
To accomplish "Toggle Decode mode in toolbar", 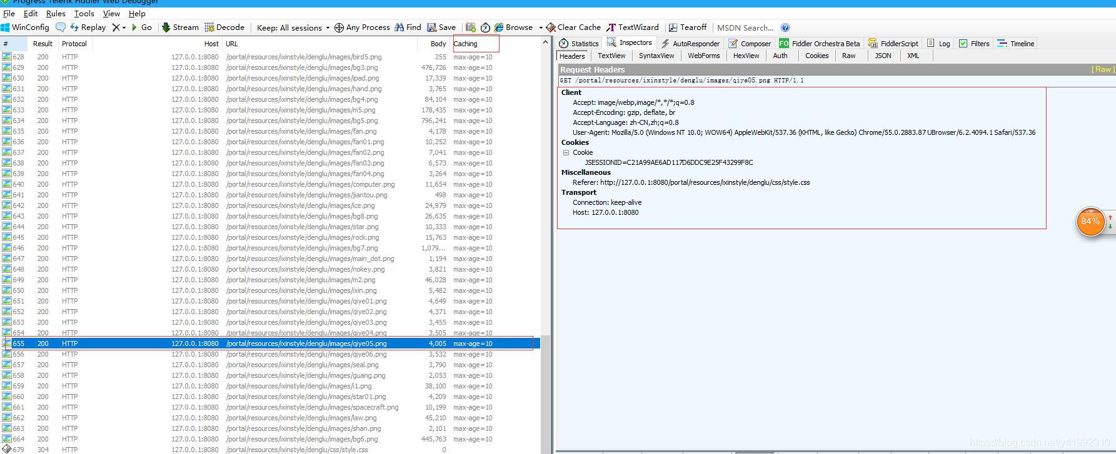I will pyautogui.click(x=224, y=27).
